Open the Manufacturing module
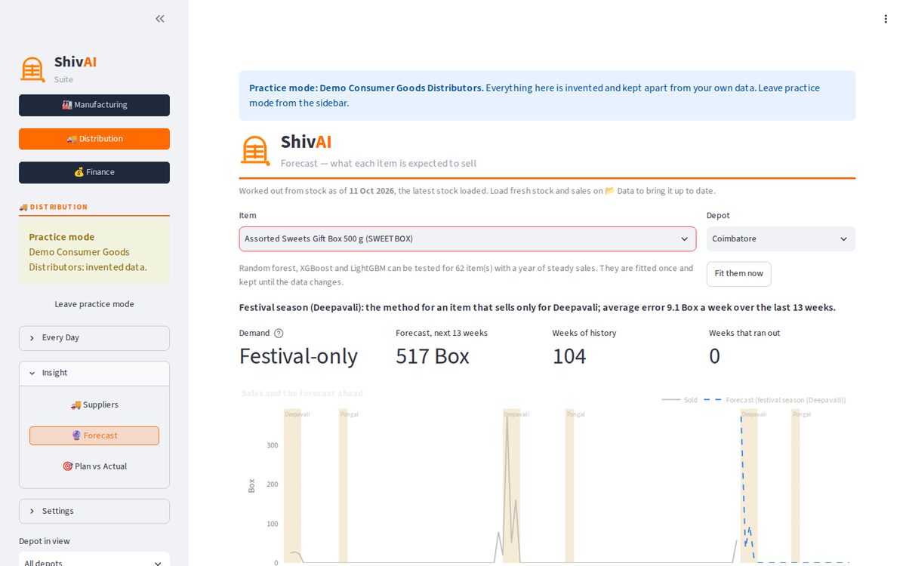Screen dimensions: 906x566 94,105
